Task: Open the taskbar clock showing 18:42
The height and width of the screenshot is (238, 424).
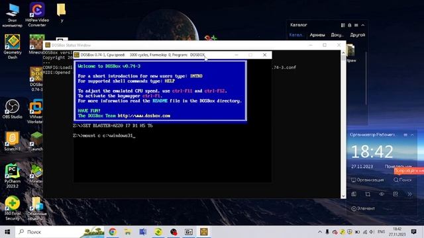Action: click(x=397, y=232)
